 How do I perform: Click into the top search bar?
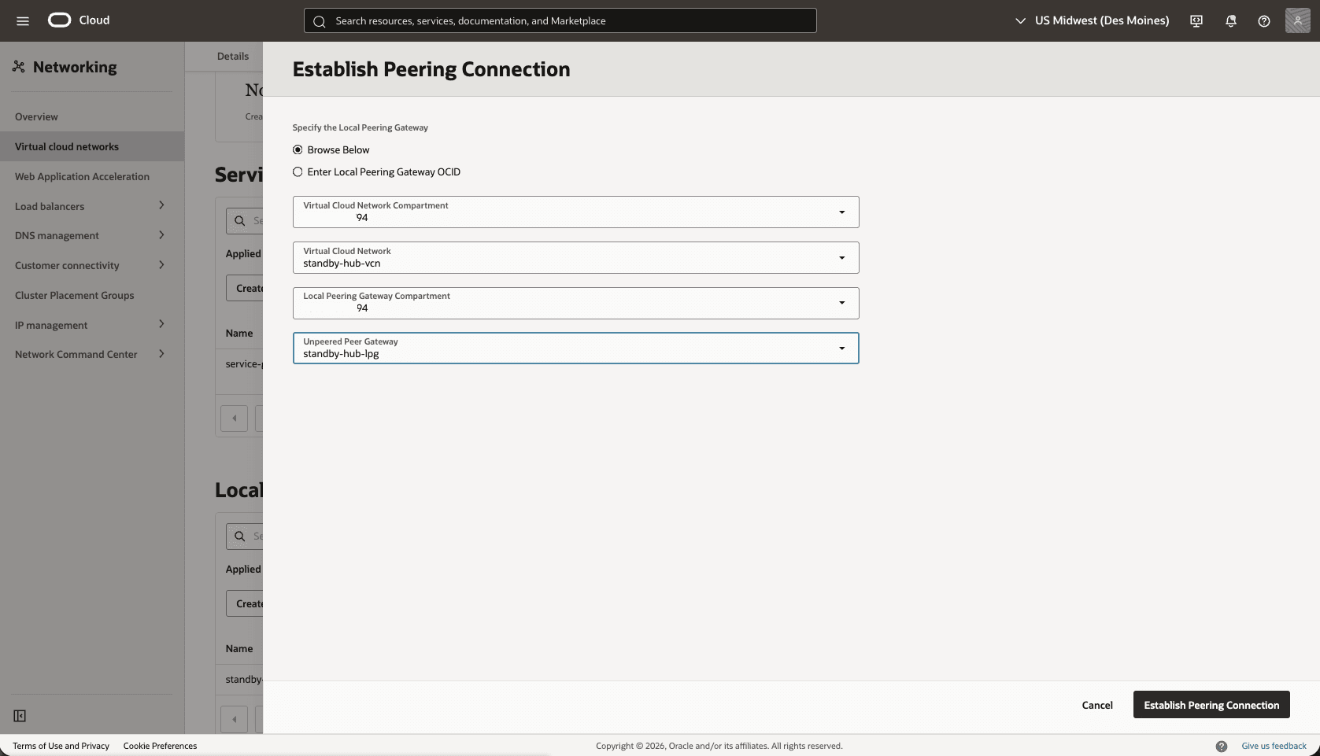click(x=559, y=20)
